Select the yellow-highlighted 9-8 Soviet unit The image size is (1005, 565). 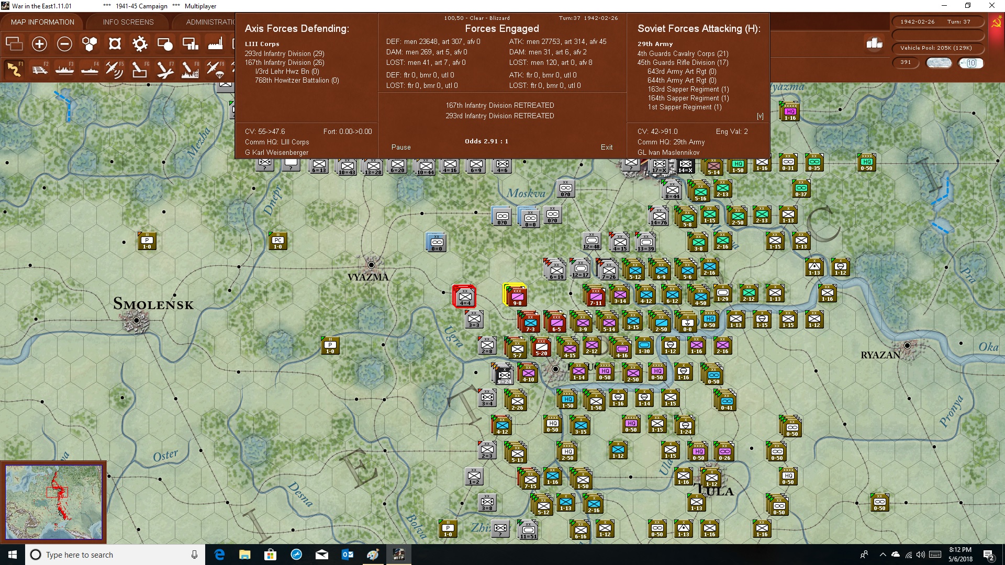pyautogui.click(x=516, y=296)
